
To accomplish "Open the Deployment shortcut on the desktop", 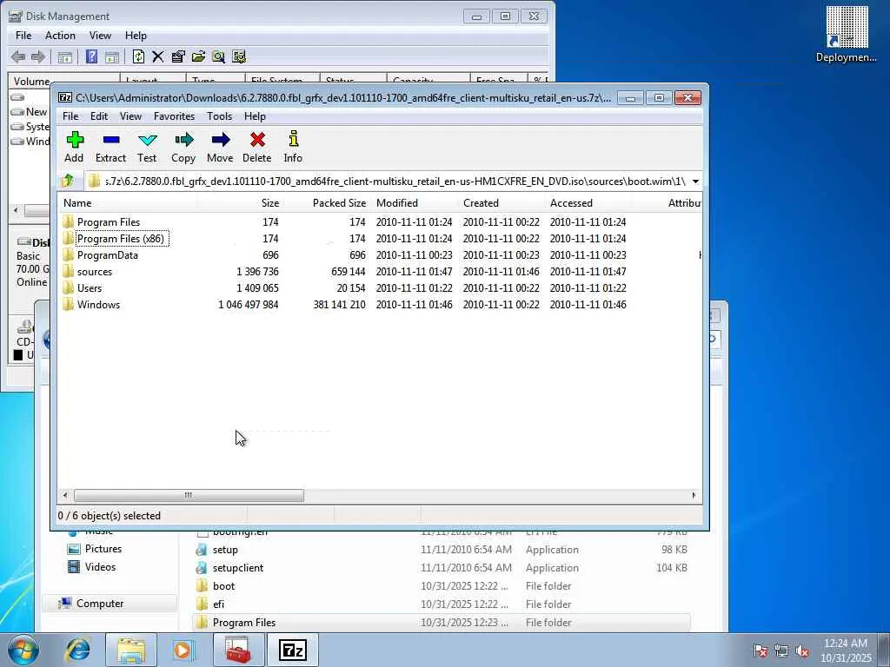I will [x=847, y=34].
